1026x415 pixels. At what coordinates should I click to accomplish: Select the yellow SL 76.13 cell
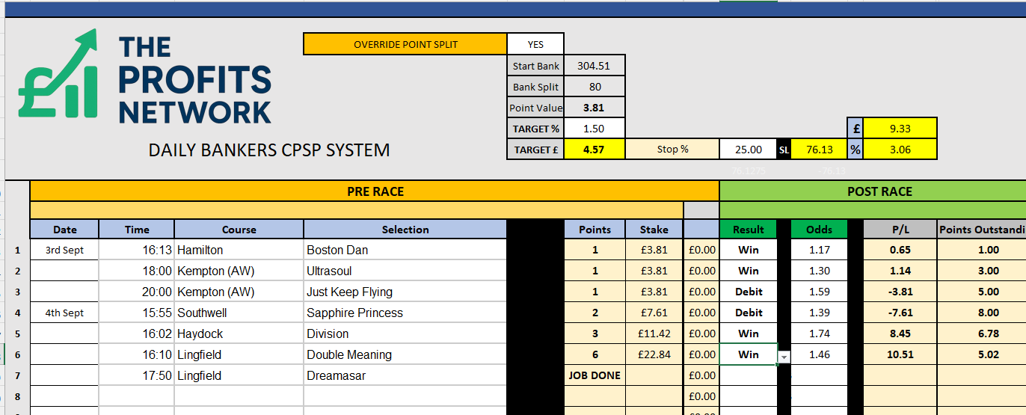[820, 150]
